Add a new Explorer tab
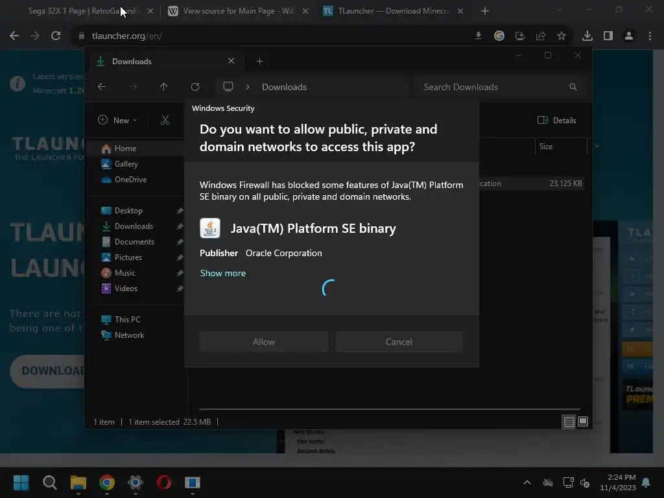Screen dimensions: 664x498 tap(259, 62)
